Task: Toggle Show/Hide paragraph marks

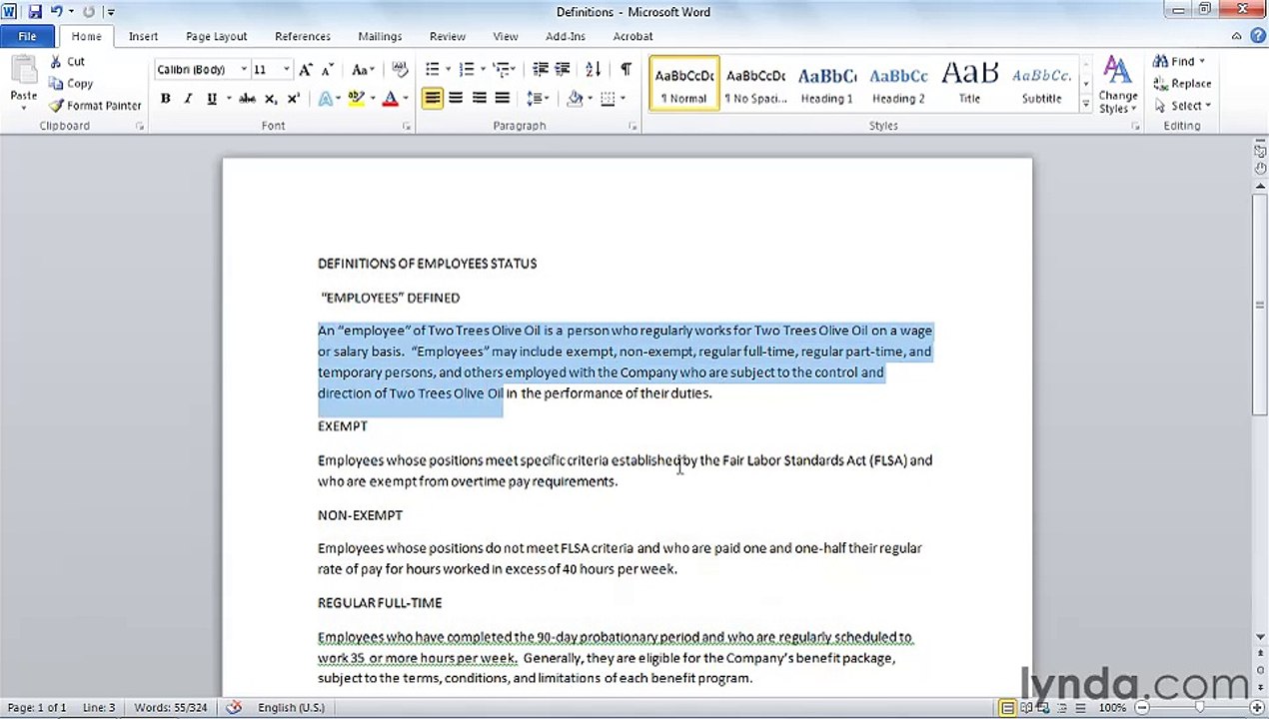Action: coord(626,70)
